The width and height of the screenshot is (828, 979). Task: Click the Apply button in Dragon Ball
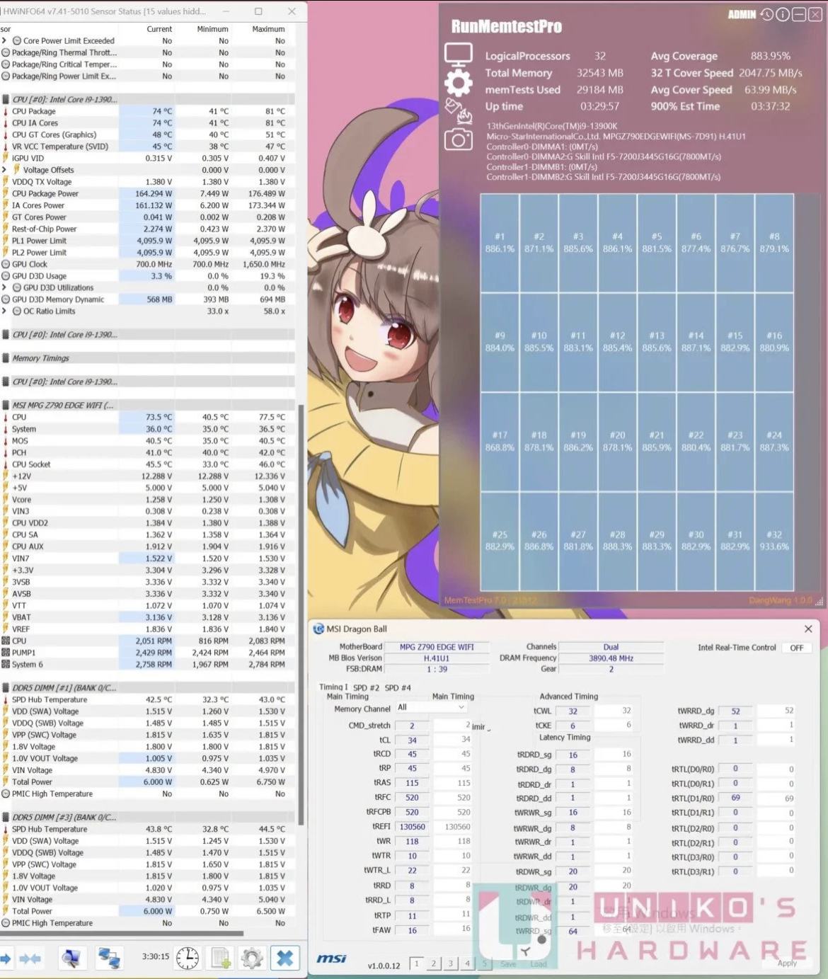click(x=787, y=963)
